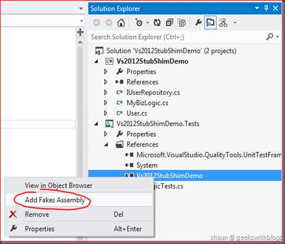The height and width of the screenshot is (244, 285).
Task: Click the View Class Diagram icon
Action: [223, 22]
